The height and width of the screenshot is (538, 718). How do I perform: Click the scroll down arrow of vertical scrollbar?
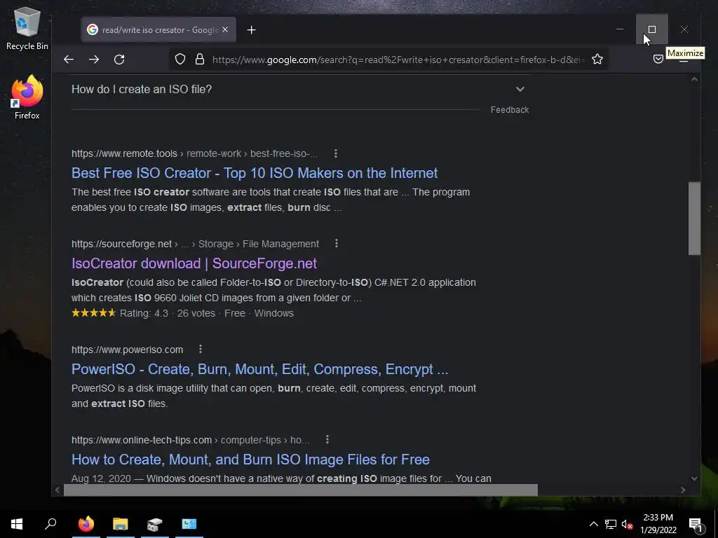(694, 478)
